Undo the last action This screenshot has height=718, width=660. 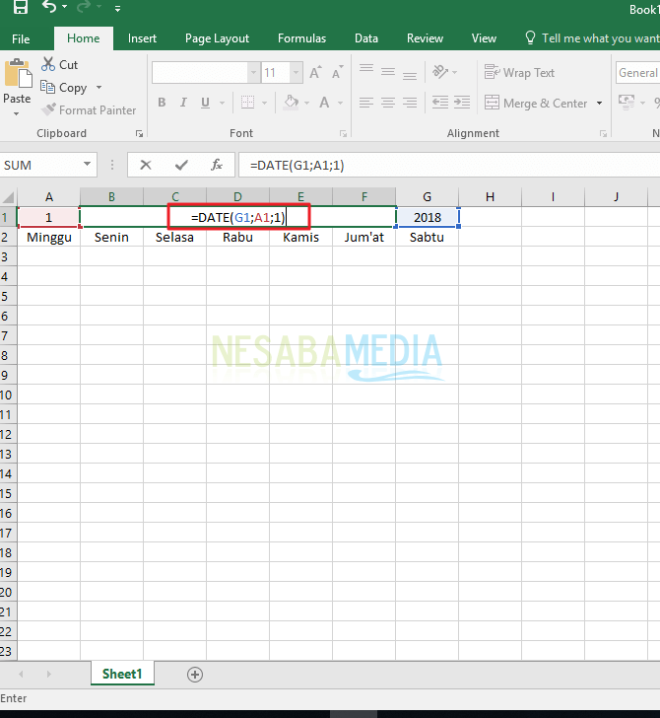[49, 6]
